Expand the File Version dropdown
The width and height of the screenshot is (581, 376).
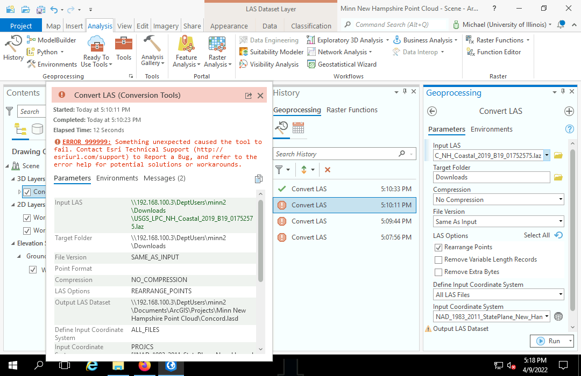[498, 222]
